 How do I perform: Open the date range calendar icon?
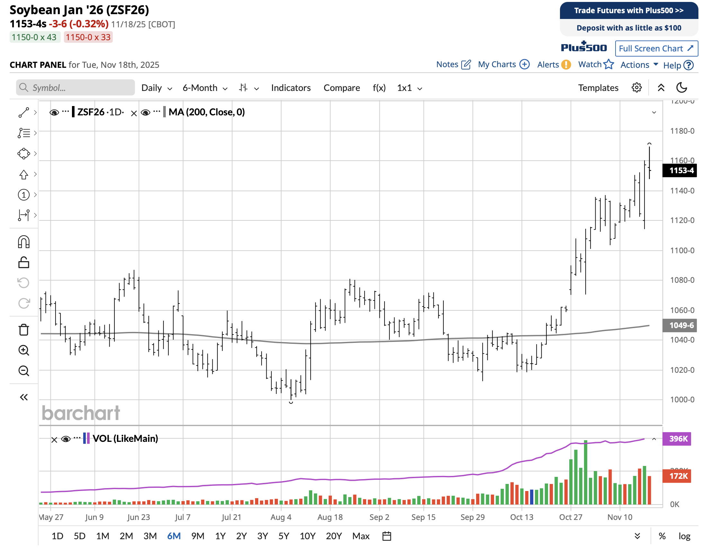point(387,536)
